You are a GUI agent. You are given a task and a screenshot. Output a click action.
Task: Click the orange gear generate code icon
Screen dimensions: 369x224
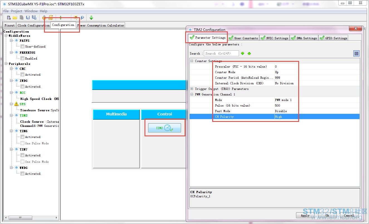[44, 18]
